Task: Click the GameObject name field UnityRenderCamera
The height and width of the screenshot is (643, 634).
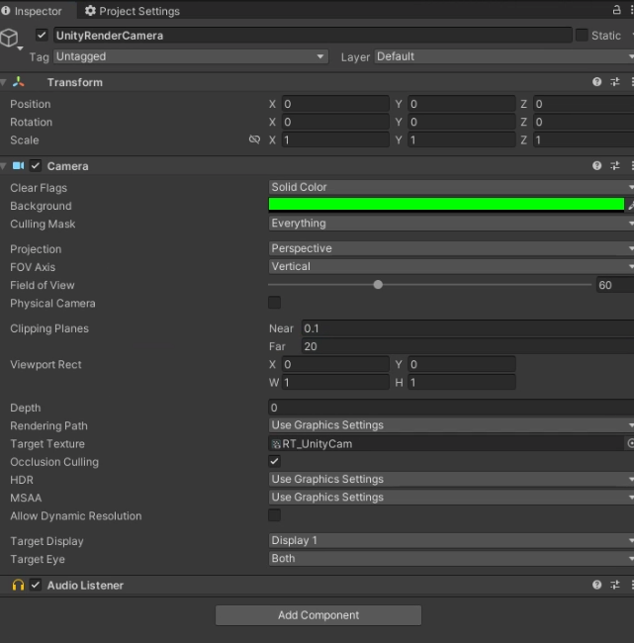Action: click(x=313, y=36)
